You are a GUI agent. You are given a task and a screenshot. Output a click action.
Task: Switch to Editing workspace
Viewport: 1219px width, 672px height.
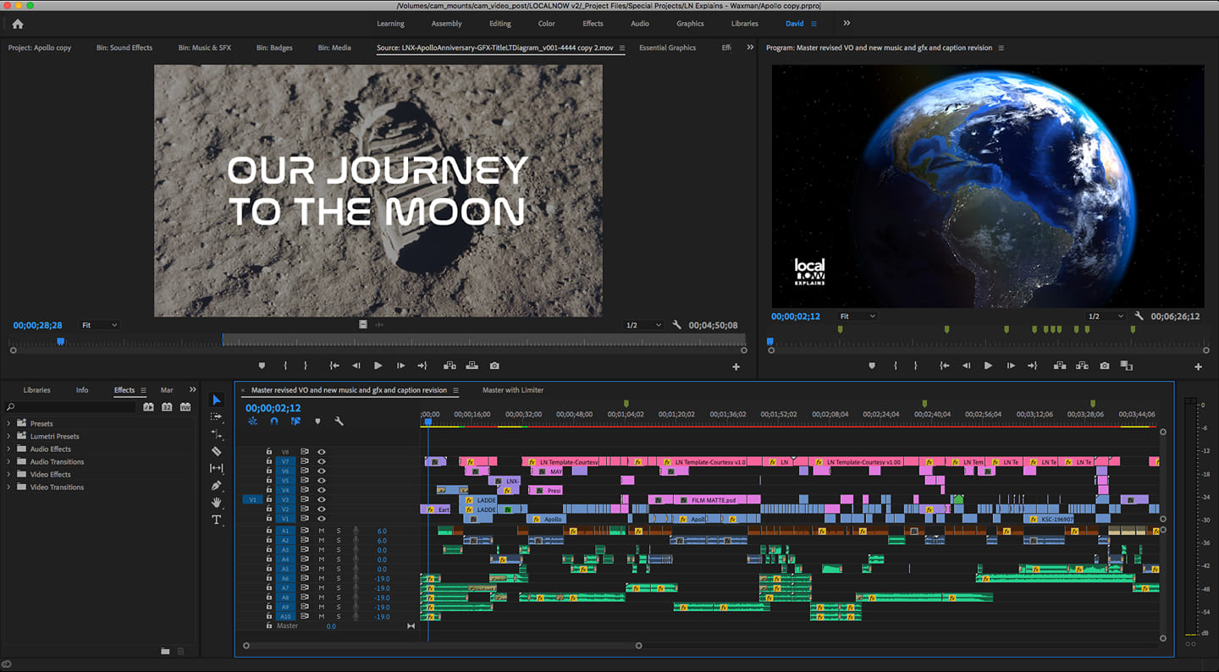tap(499, 24)
